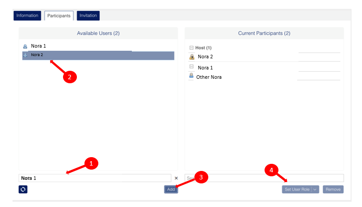Select Nora 1 name in Available Users
Screen dimensions: 362x207
point(38,46)
